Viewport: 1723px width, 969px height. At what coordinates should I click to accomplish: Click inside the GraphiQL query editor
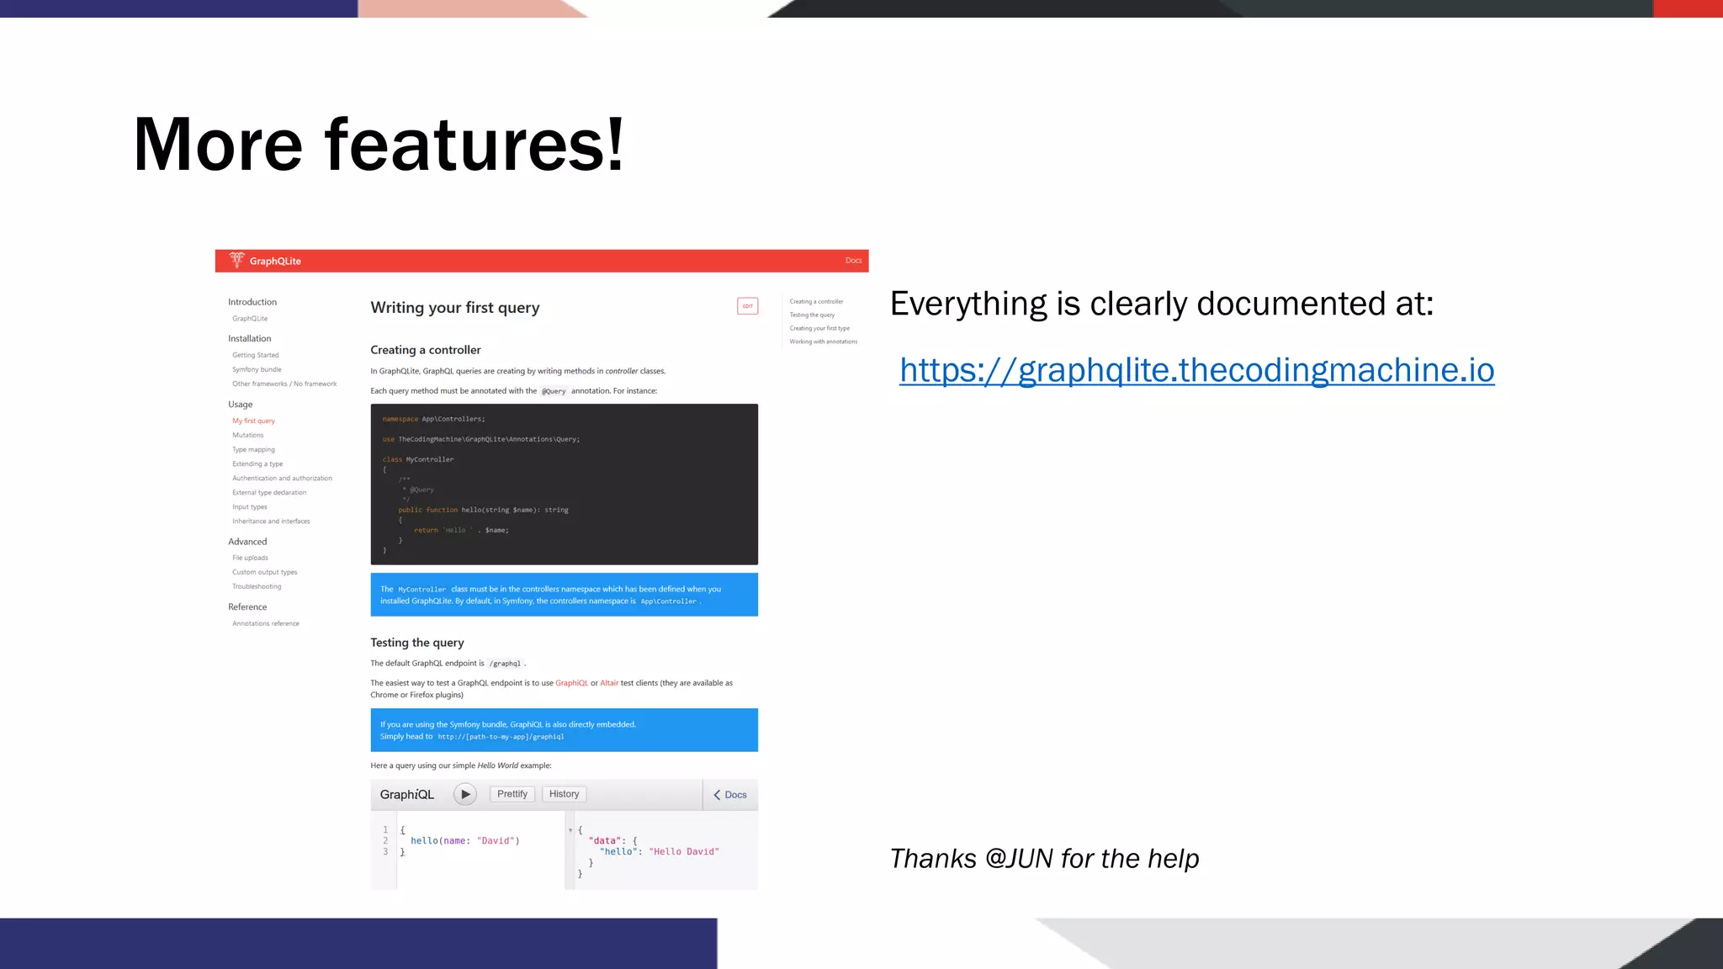(x=480, y=848)
